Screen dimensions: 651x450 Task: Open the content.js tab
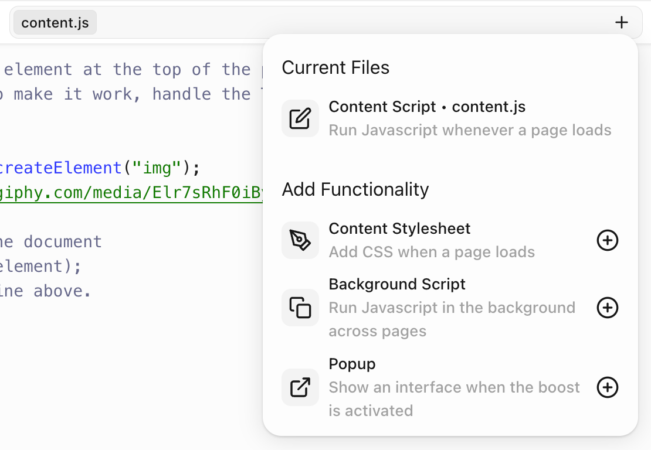click(x=55, y=22)
